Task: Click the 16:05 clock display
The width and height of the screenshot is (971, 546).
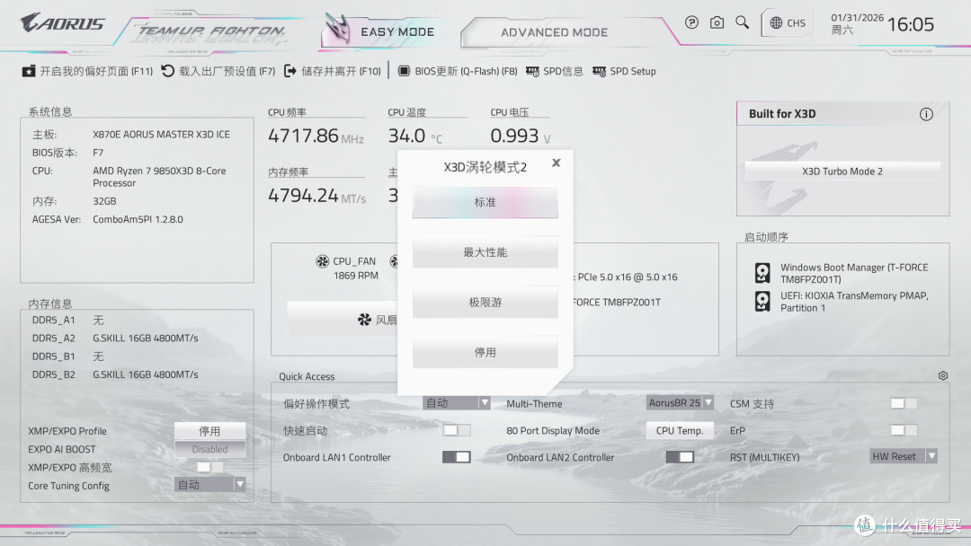Action: [x=910, y=25]
